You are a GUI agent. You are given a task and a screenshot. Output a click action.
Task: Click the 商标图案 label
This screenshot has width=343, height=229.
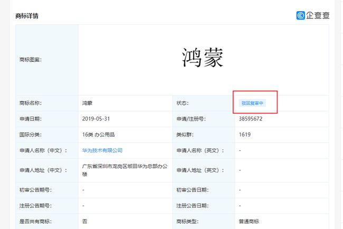(x=31, y=60)
